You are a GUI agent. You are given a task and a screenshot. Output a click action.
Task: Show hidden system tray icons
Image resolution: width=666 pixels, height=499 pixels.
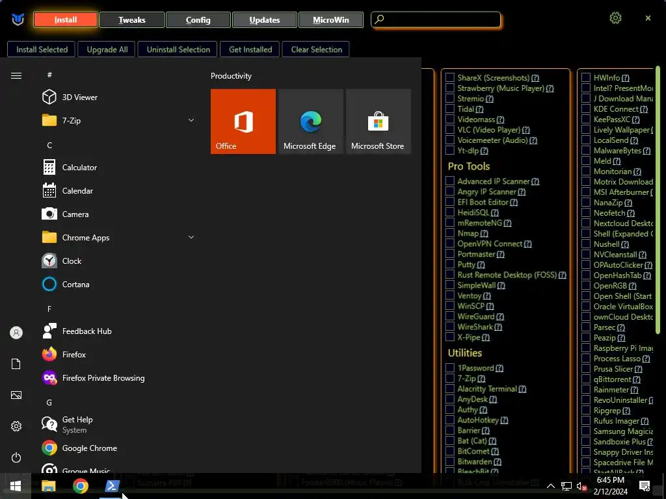point(550,486)
